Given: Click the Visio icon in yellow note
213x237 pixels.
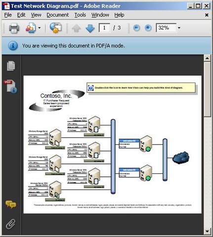Looking at the screenshot, I should point(91,88).
